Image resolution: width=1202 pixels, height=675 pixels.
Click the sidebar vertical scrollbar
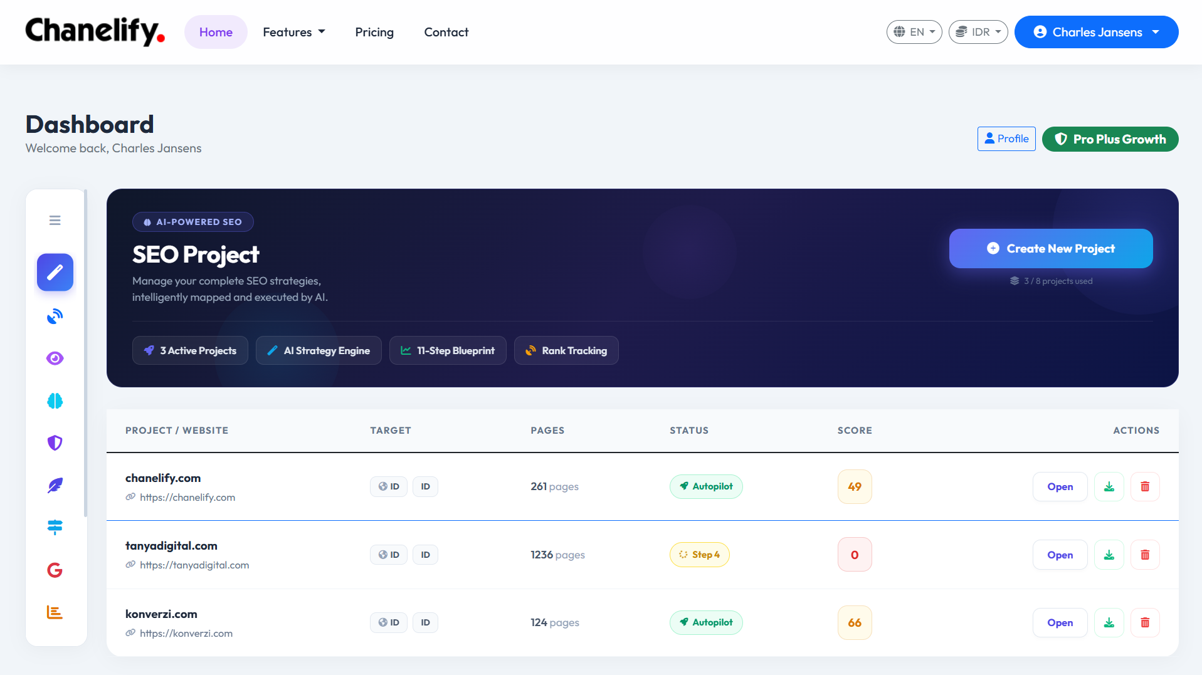[85, 353]
